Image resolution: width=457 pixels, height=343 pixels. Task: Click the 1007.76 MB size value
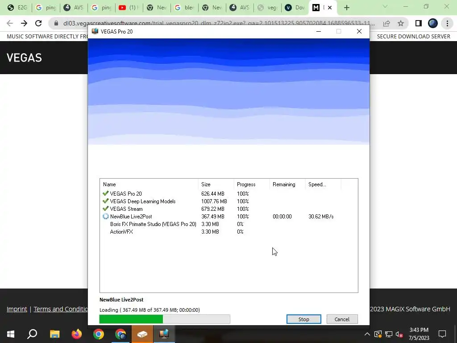pyautogui.click(x=214, y=201)
